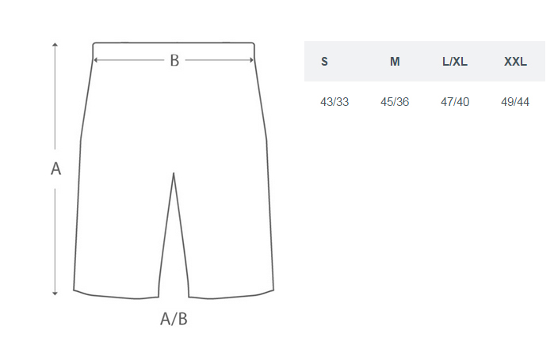Click the A/B caption below shorts
The height and width of the screenshot is (356, 554).
tap(174, 319)
